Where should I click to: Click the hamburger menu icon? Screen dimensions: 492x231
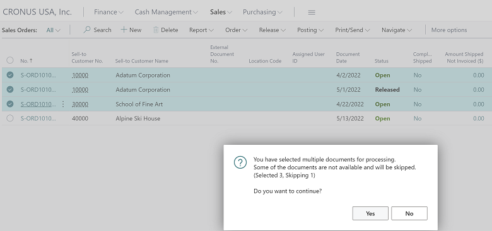pos(311,12)
